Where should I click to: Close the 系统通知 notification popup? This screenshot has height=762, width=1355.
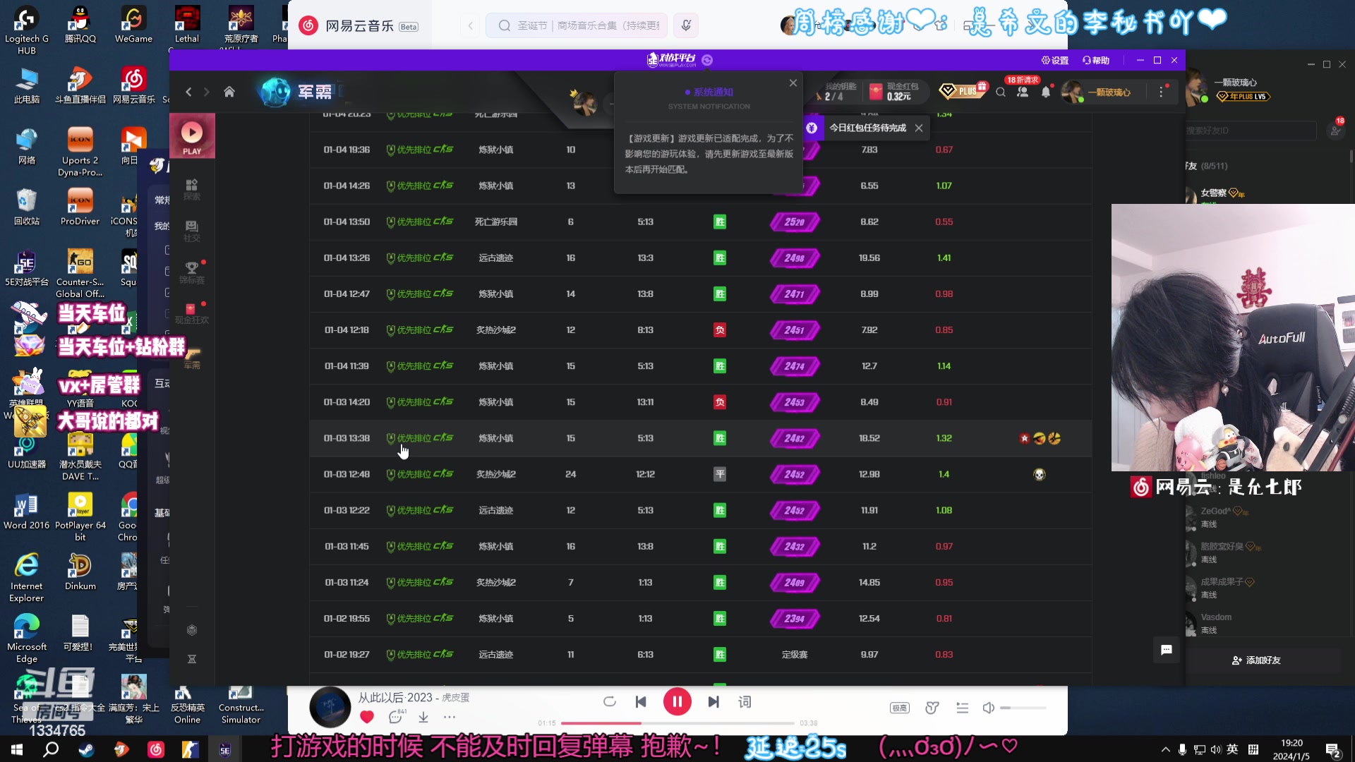[793, 83]
